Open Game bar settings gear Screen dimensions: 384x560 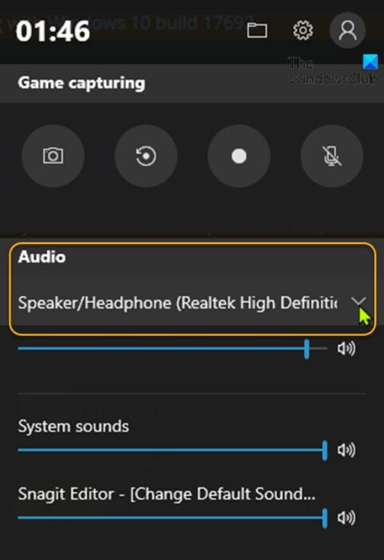point(303,30)
